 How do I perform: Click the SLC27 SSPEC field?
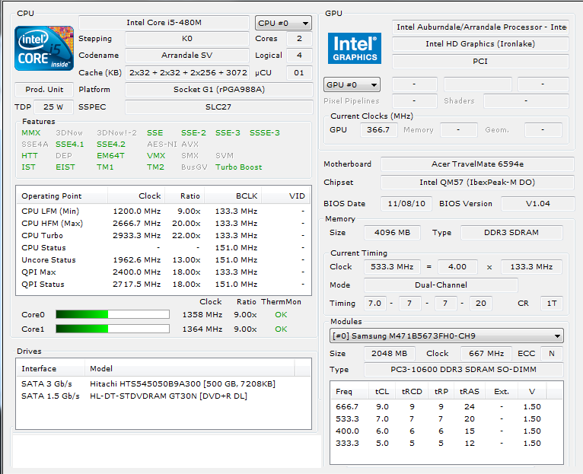click(x=219, y=107)
